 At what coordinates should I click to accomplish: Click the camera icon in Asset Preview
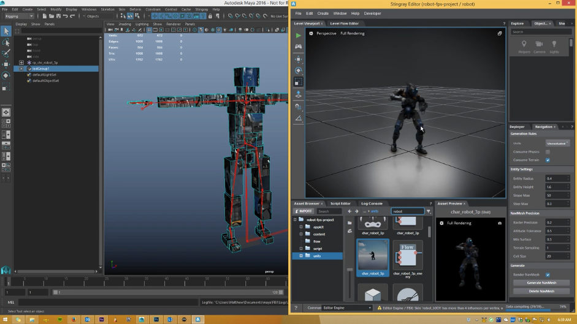tap(500, 223)
